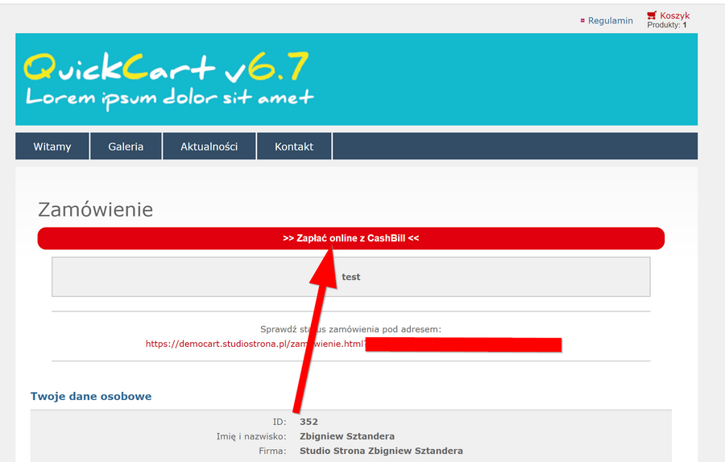Open the democart.studiostrona.pl order status link

(x=354, y=344)
